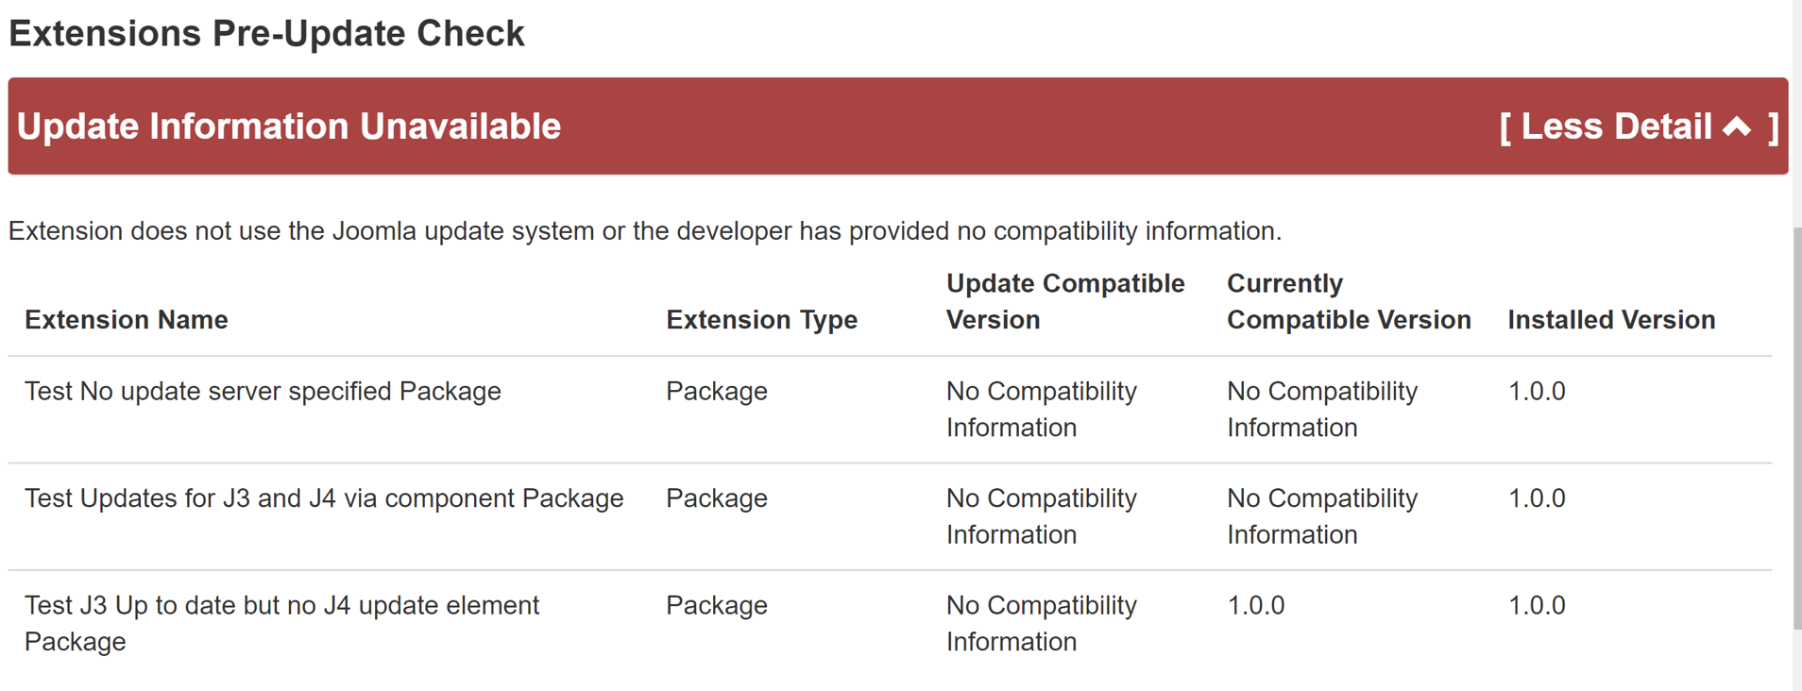Viewport: 1802px width, 691px height.
Task: Click second row's Update Compatible Version cell
Action: point(1041,516)
